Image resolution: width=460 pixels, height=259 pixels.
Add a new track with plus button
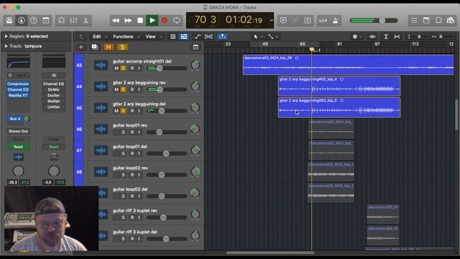[81, 47]
